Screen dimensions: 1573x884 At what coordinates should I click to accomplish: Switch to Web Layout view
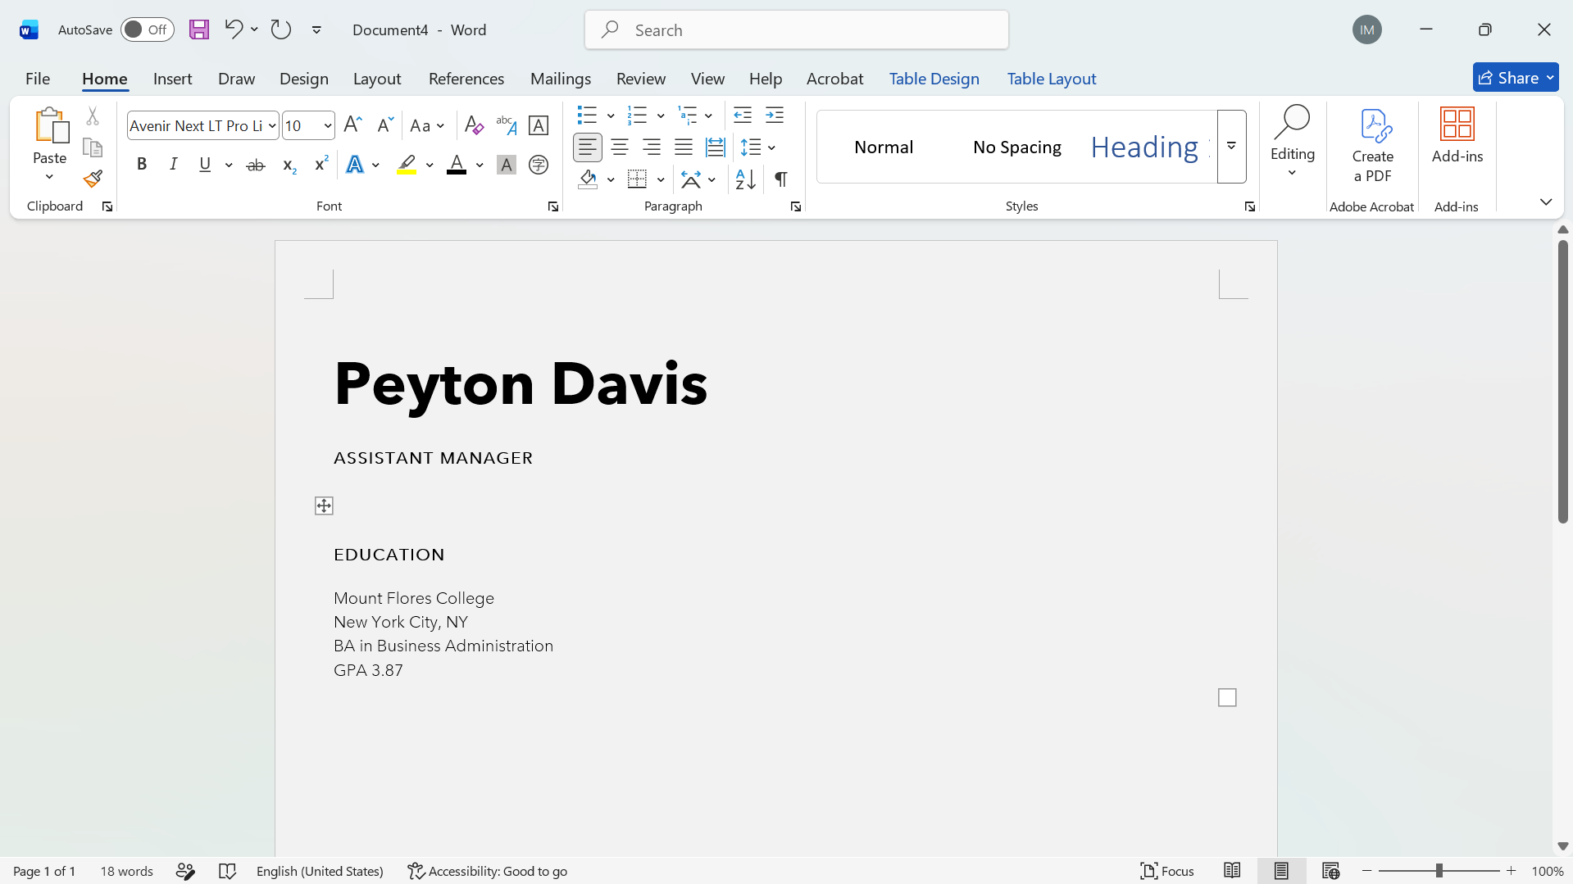[1330, 871]
